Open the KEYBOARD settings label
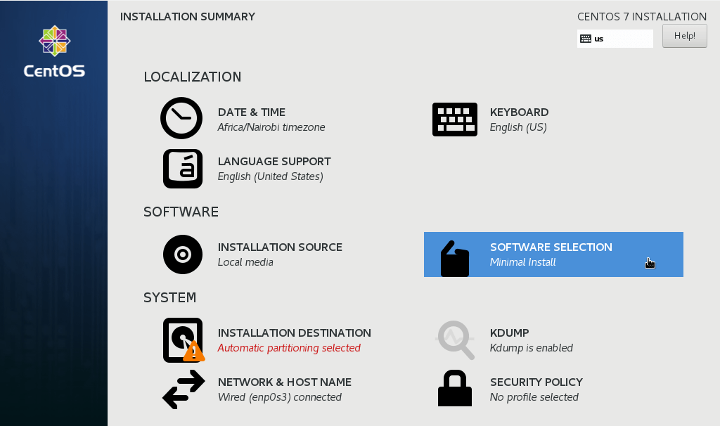This screenshot has width=720, height=426. tap(520, 112)
